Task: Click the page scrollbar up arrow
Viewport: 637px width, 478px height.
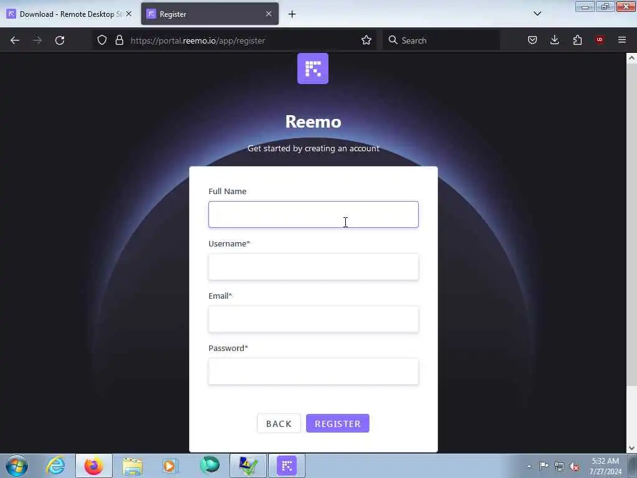Action: 631,58
